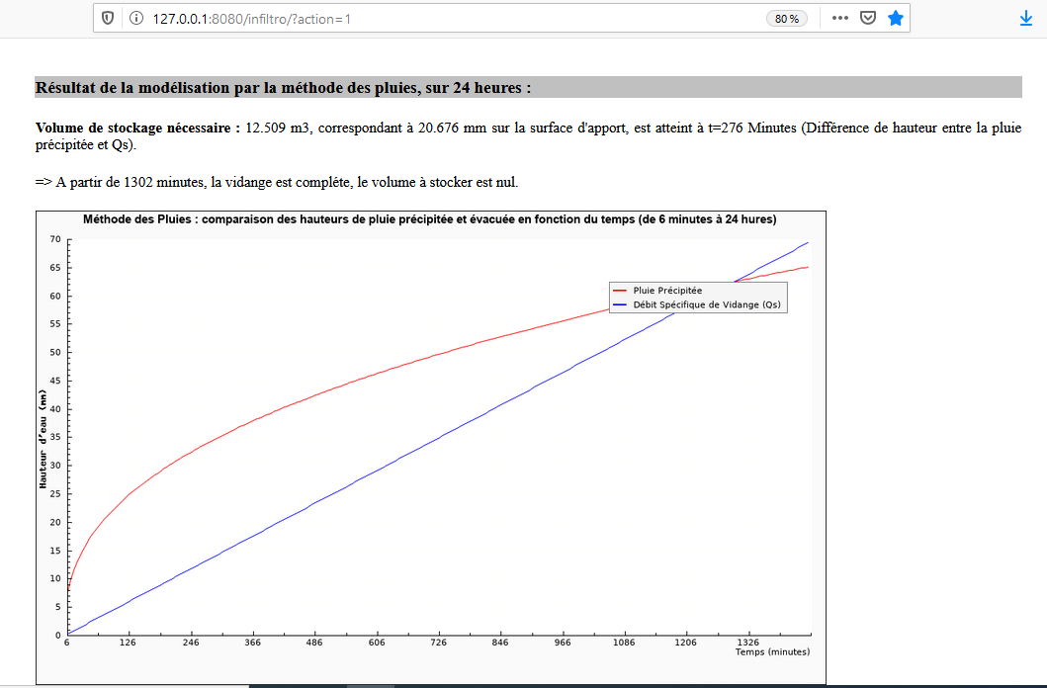Open the downloads arrow icon
This screenshot has width=1047, height=688.
(x=1026, y=19)
